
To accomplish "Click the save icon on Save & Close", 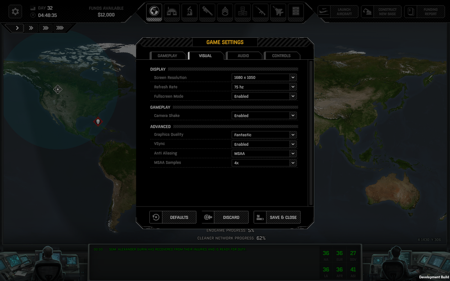I will pyautogui.click(x=260, y=217).
